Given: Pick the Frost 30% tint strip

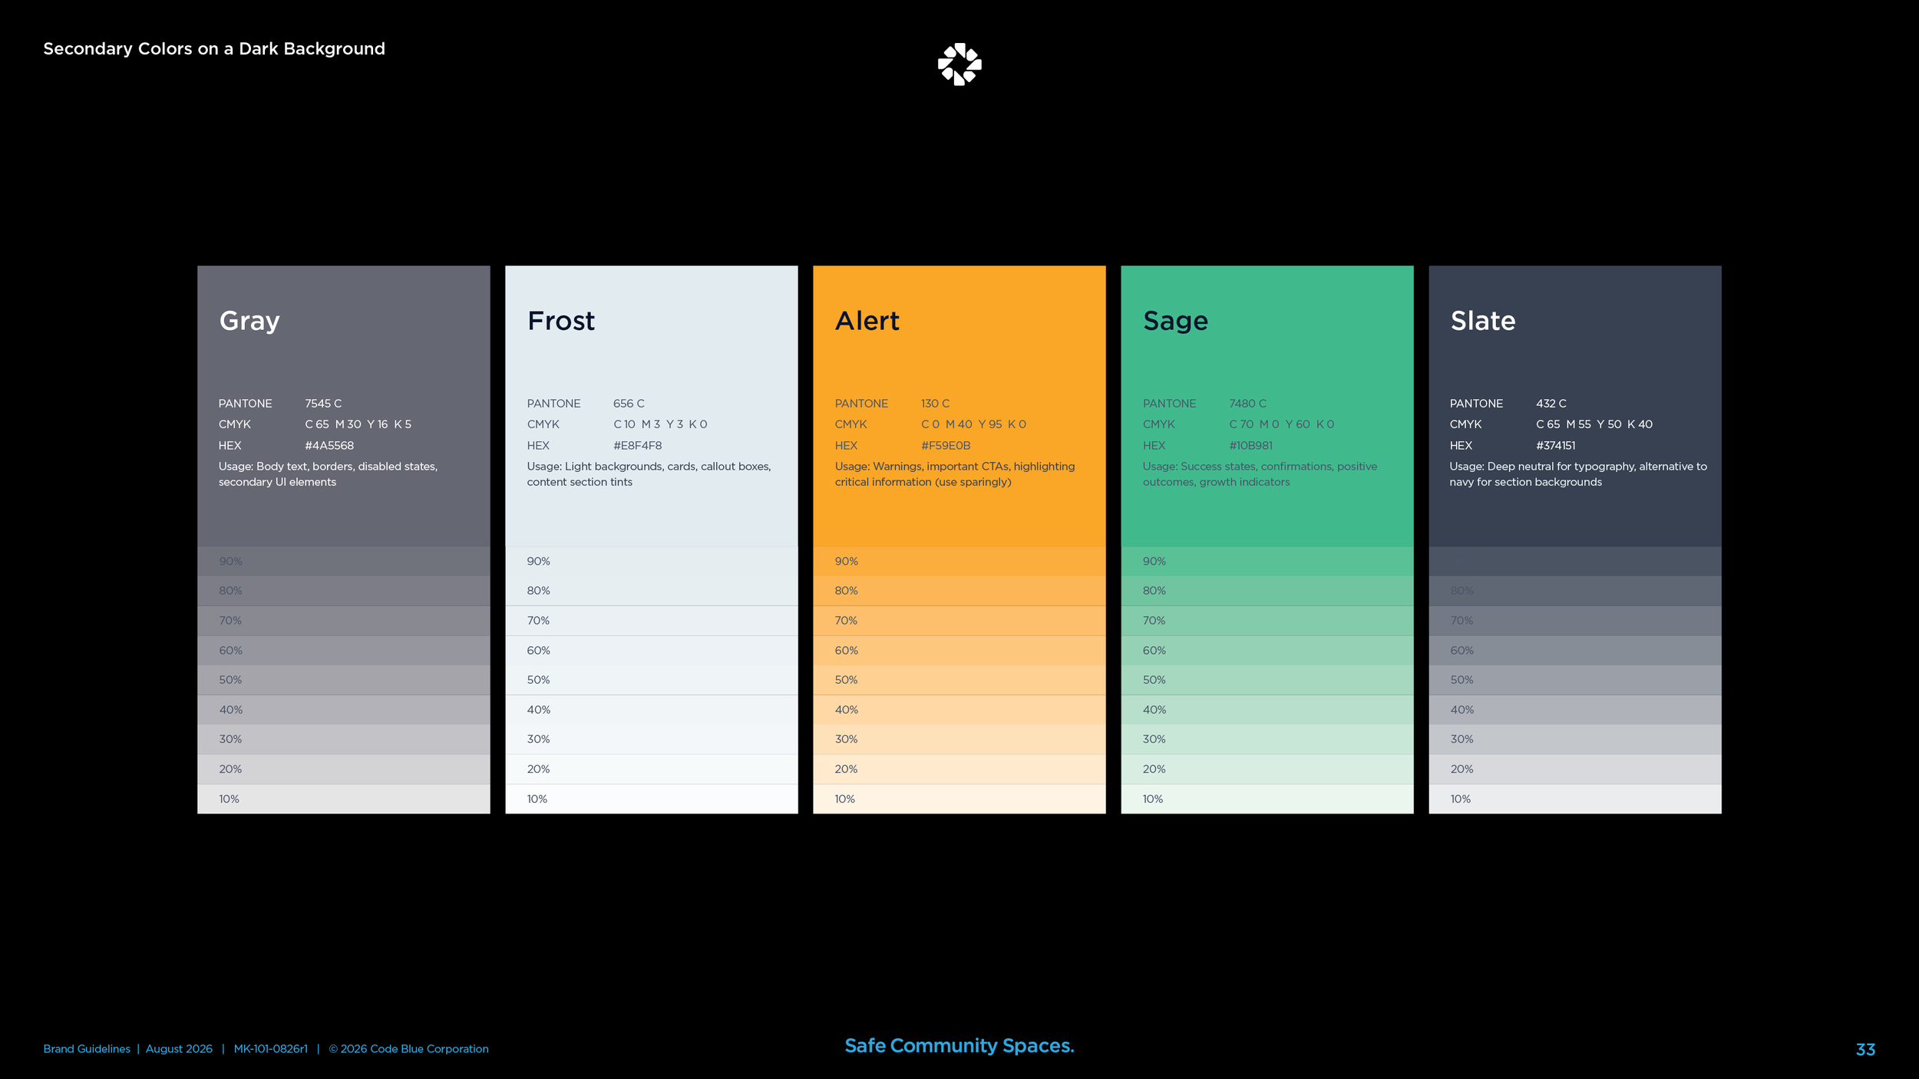Looking at the screenshot, I should point(651,739).
